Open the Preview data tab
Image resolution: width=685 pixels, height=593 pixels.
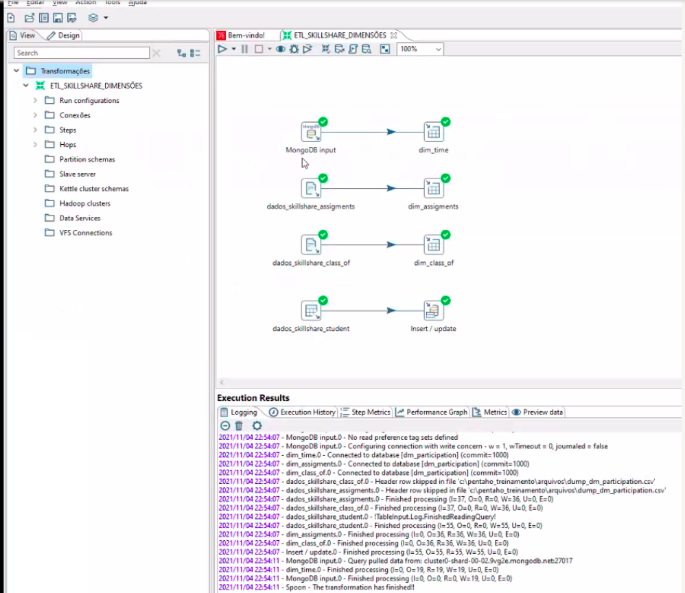coord(537,412)
